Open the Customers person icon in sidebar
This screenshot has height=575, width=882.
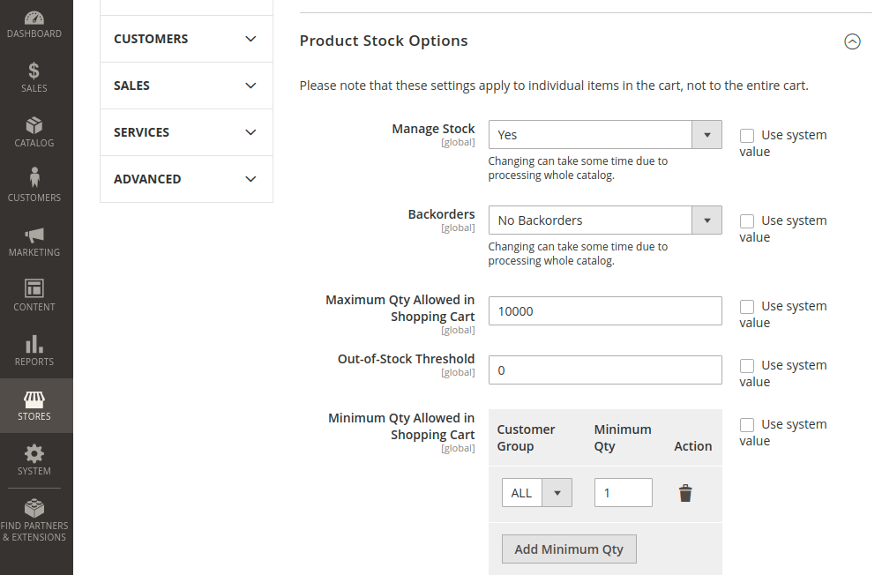(34, 176)
